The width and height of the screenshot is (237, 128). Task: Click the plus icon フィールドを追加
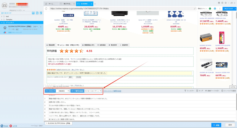222,91
